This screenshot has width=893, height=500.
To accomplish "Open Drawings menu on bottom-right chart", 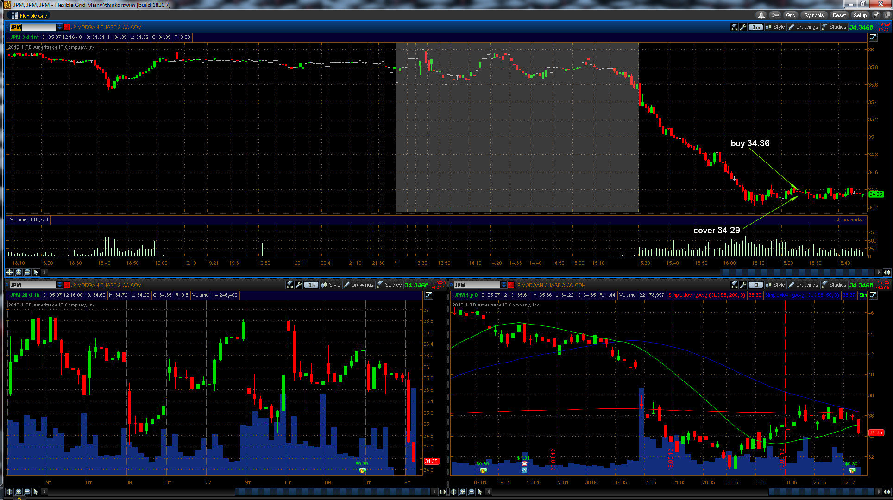I will [803, 285].
